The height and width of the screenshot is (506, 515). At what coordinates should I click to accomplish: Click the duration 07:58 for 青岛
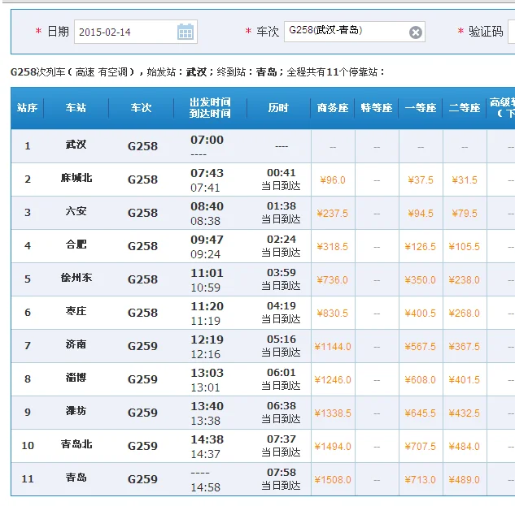point(282,472)
